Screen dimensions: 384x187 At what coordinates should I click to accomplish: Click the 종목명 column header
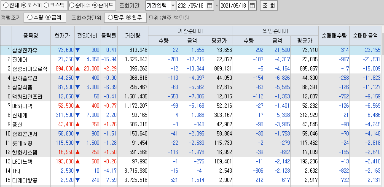[31, 35]
